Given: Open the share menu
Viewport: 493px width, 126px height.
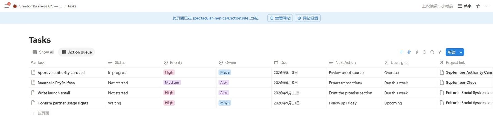Looking at the screenshot, I should (465, 6).
